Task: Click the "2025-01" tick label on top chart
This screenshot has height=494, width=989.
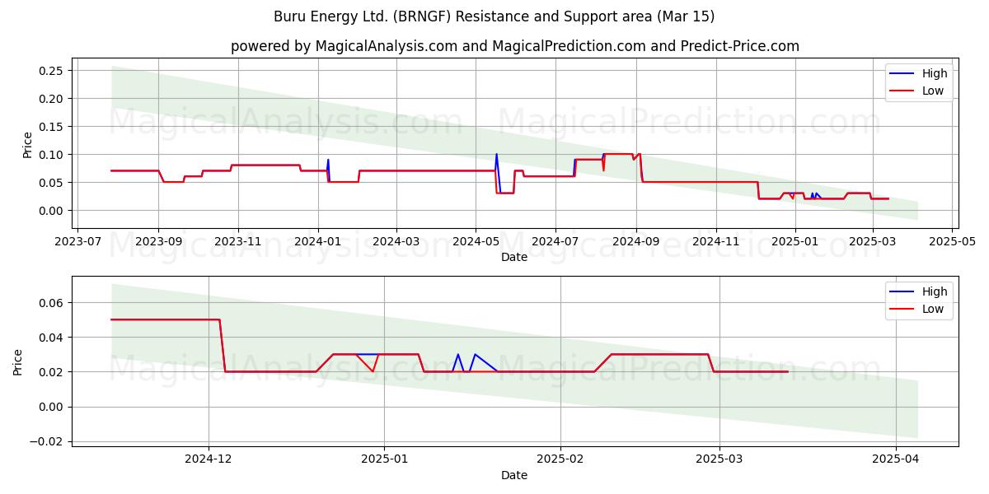Action: 794,242
